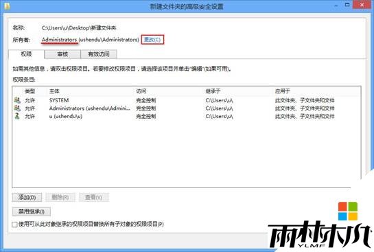Sort by the 应用于 column header
This screenshot has height=252, width=374.
pos(283,91)
